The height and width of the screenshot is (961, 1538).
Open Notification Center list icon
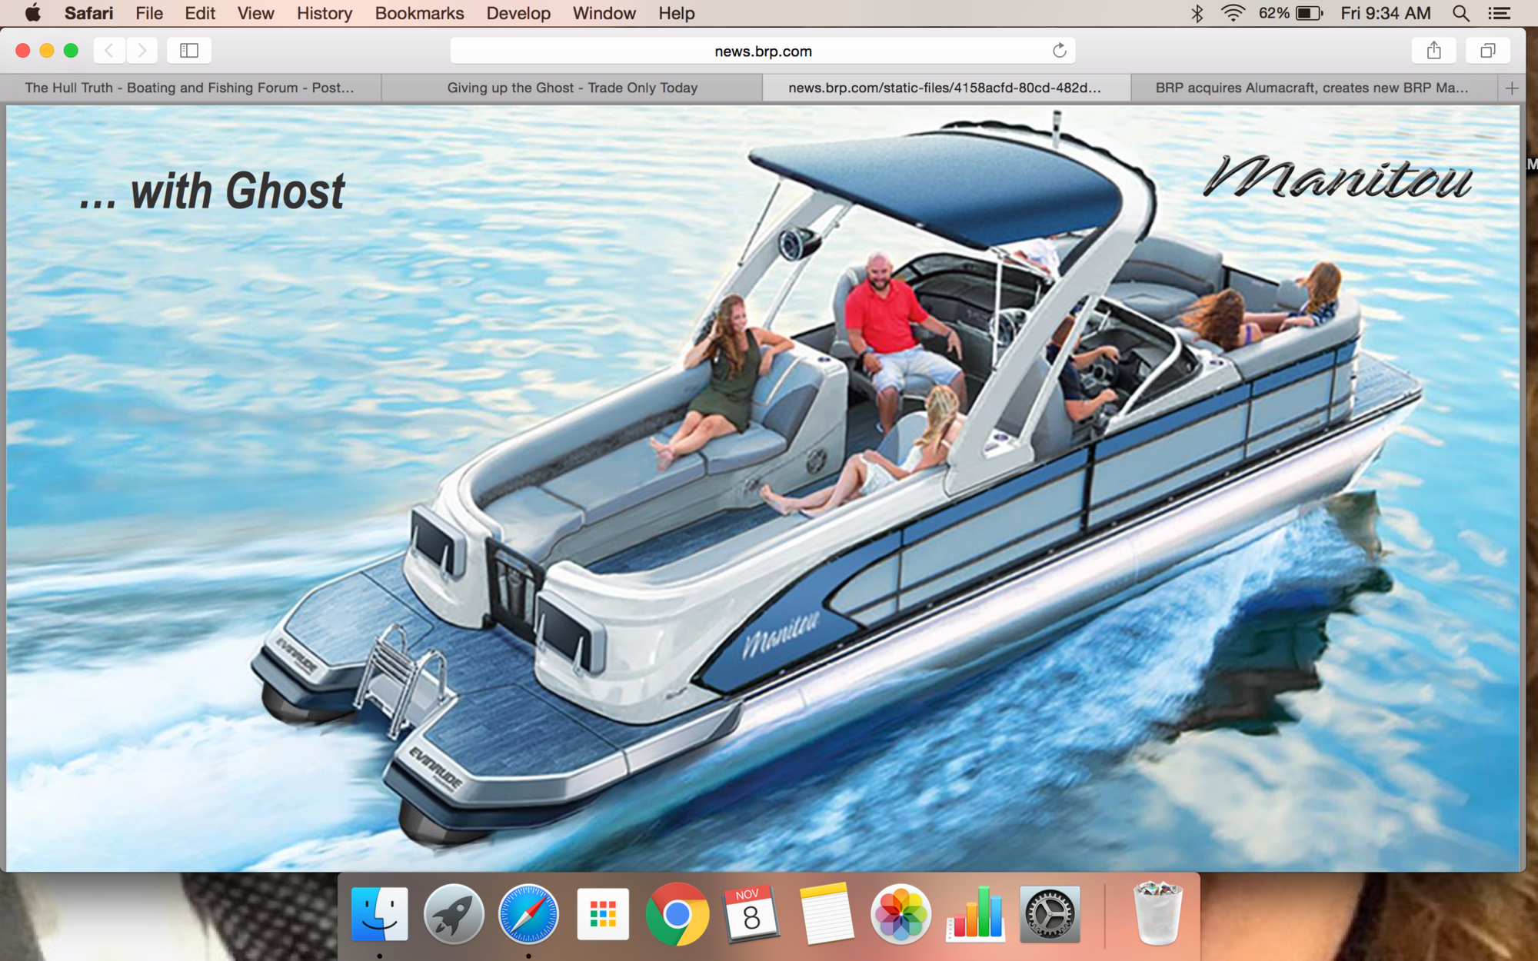pyautogui.click(x=1498, y=13)
